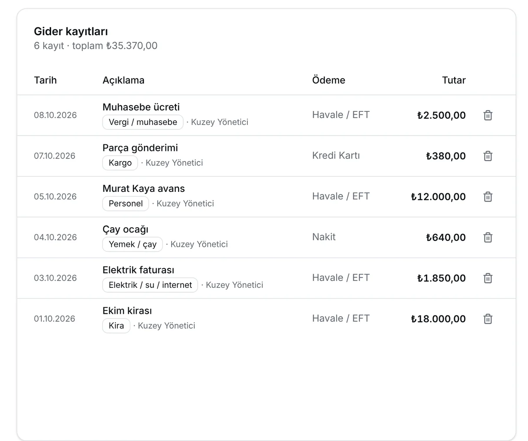Click Havale / EFT in Muhasebe ücreti row
Viewport: 528px width, 441px height.
(341, 115)
